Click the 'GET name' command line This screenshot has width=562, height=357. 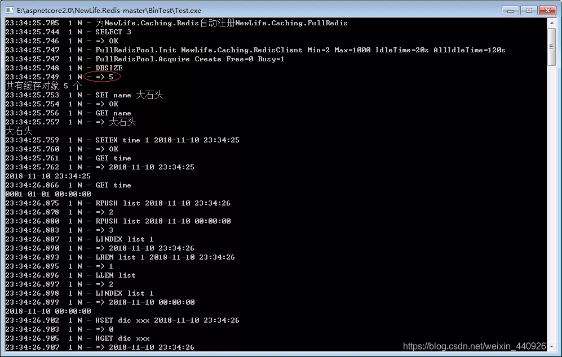pos(68,113)
